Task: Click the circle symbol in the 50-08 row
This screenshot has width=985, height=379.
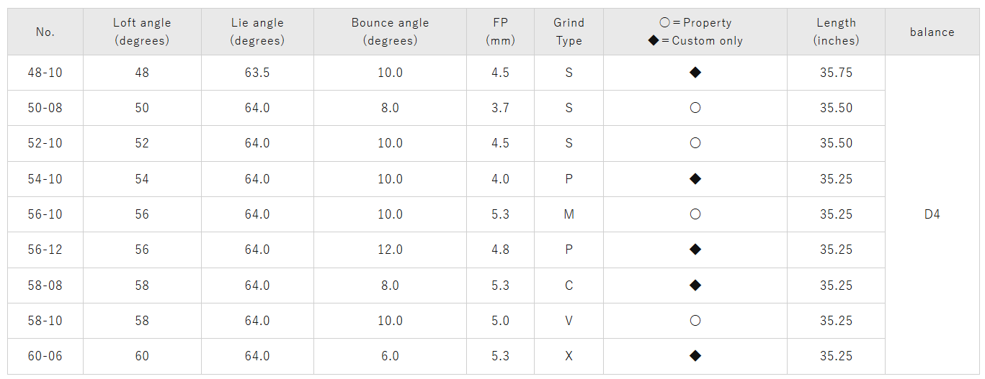Action: tap(695, 108)
